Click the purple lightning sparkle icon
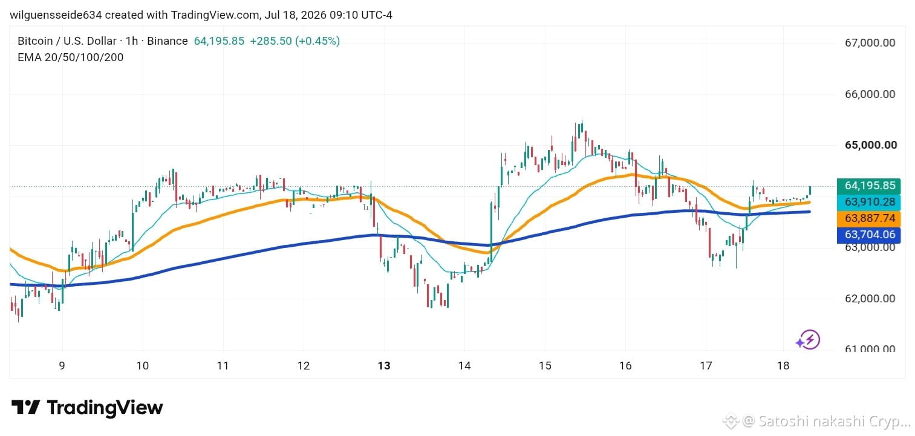This screenshot has width=915, height=436. [x=808, y=340]
